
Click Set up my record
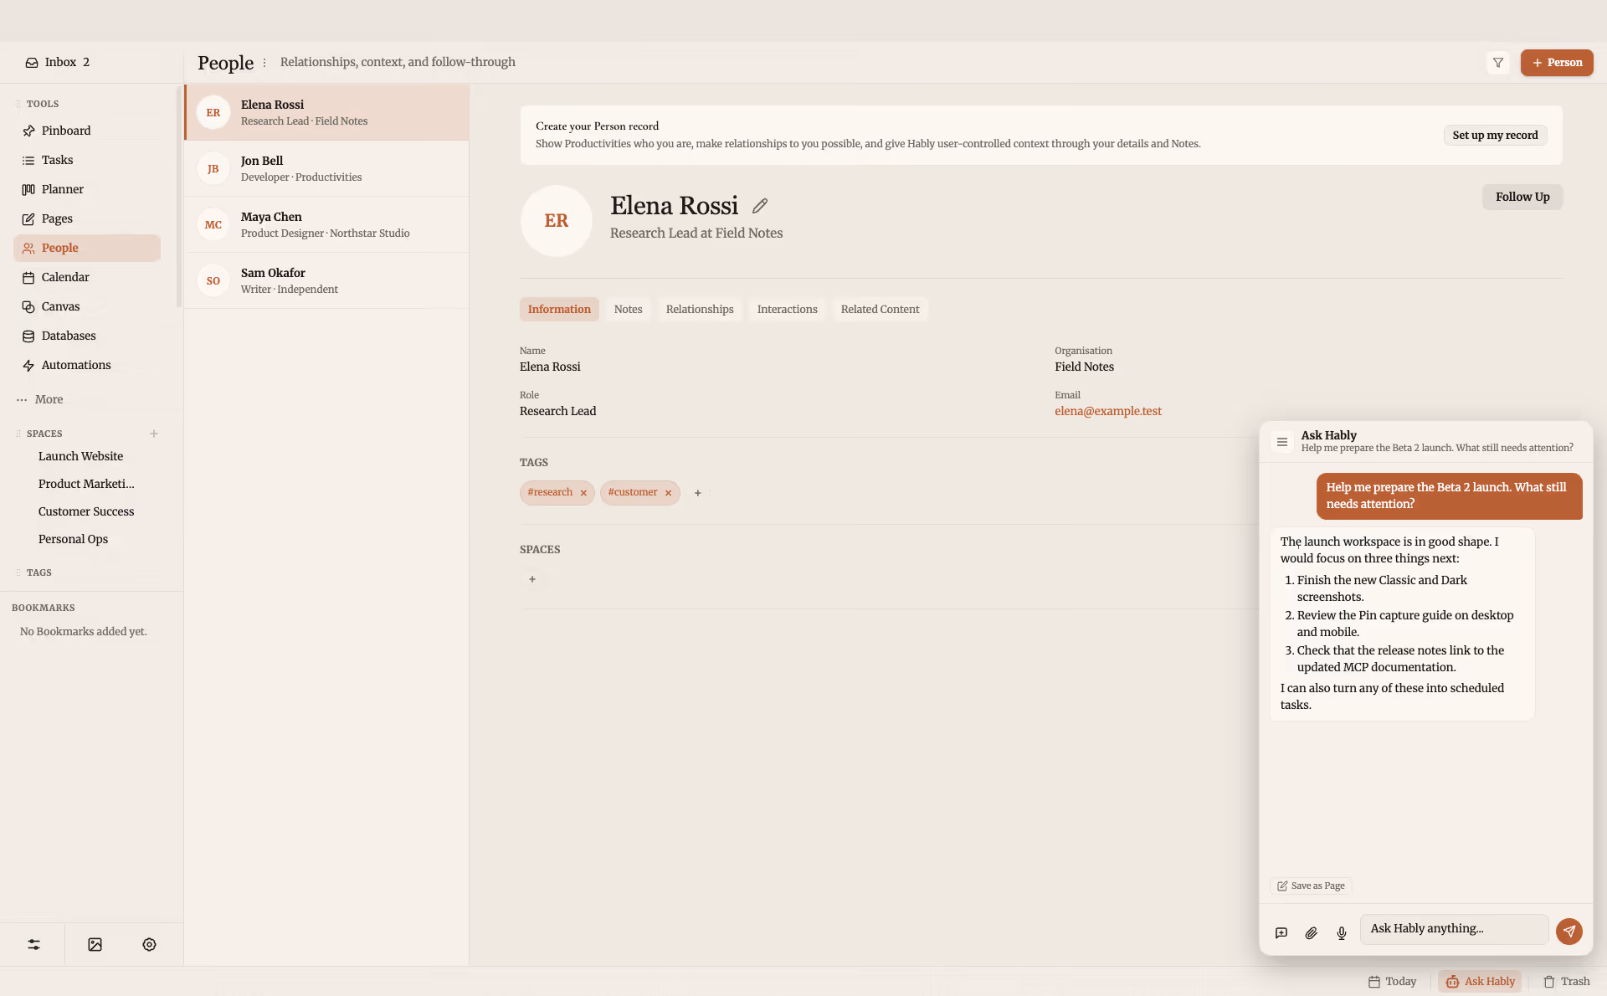pyautogui.click(x=1495, y=135)
